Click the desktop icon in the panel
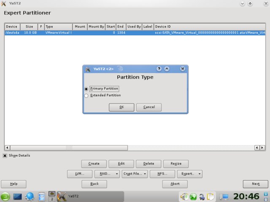Screen dimensions: 270x202 (x=17, y=197)
